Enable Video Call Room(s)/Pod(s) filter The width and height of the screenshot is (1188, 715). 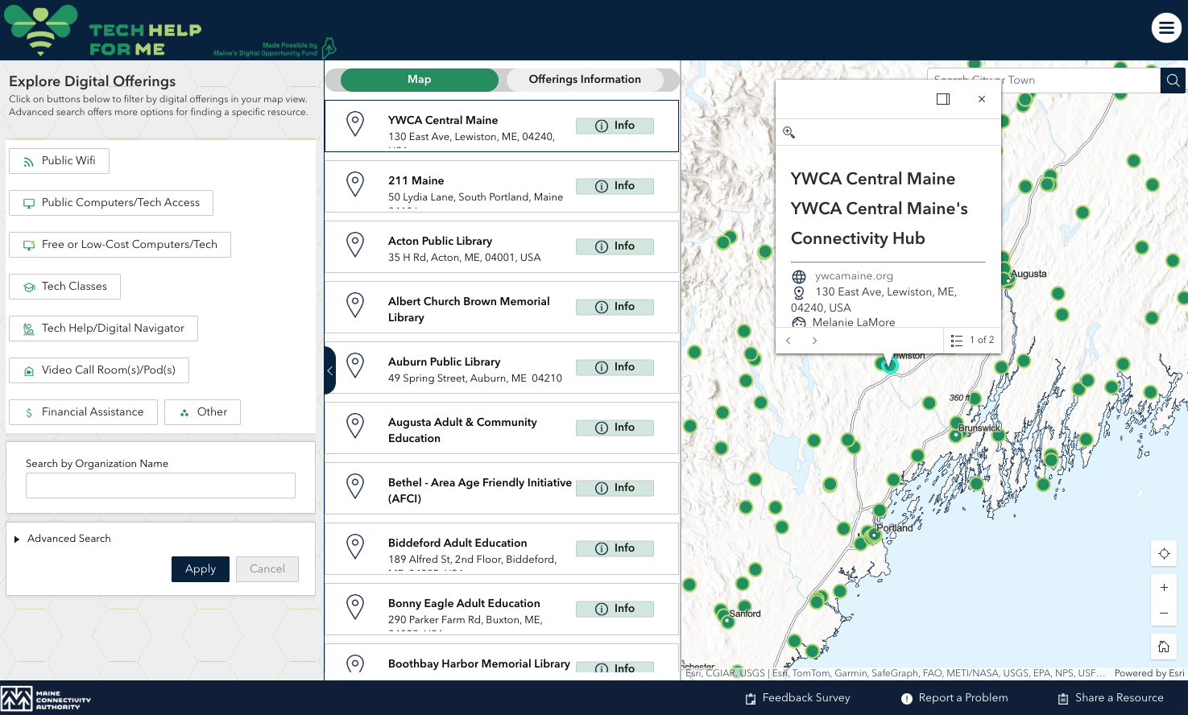99,370
